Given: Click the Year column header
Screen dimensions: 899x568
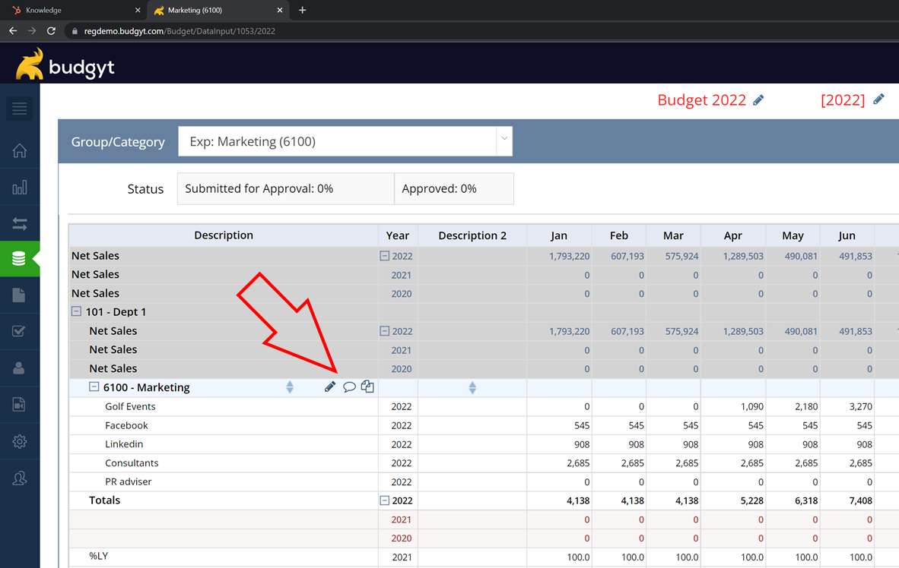Looking at the screenshot, I should tap(398, 235).
